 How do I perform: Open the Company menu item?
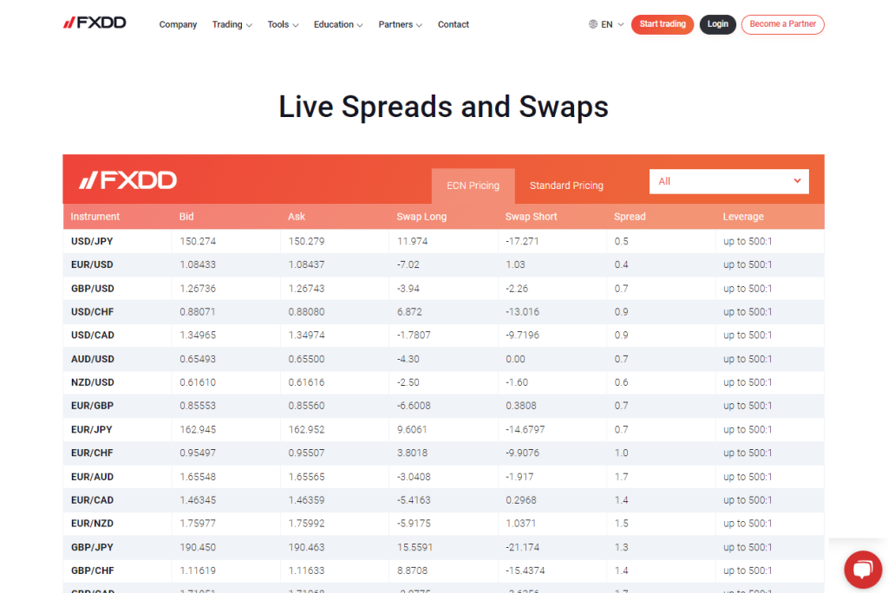click(x=178, y=24)
